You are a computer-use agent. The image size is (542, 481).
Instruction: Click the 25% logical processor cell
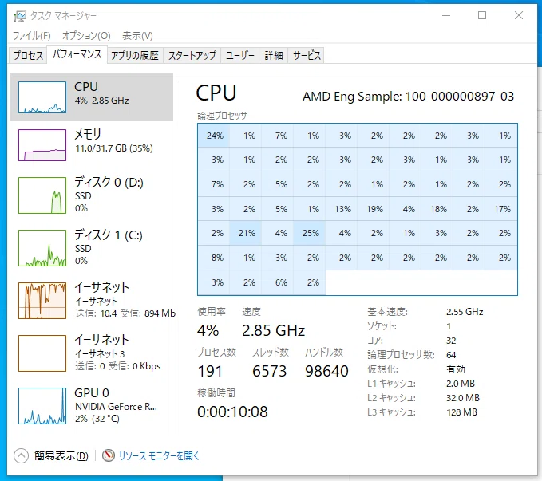pyautogui.click(x=310, y=233)
